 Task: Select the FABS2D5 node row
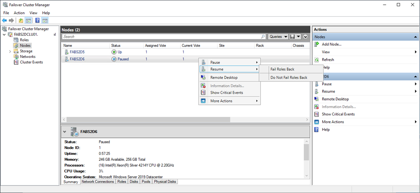77,52
